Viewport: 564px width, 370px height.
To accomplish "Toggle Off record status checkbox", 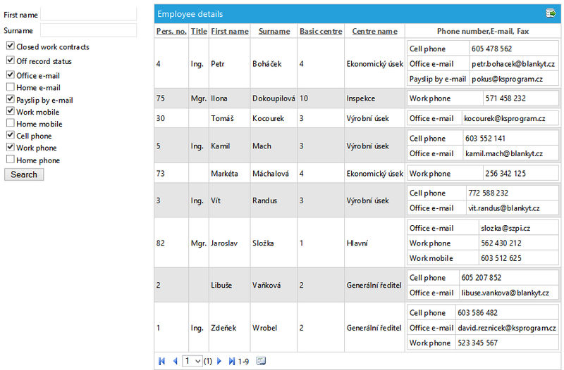I will pyautogui.click(x=11, y=60).
